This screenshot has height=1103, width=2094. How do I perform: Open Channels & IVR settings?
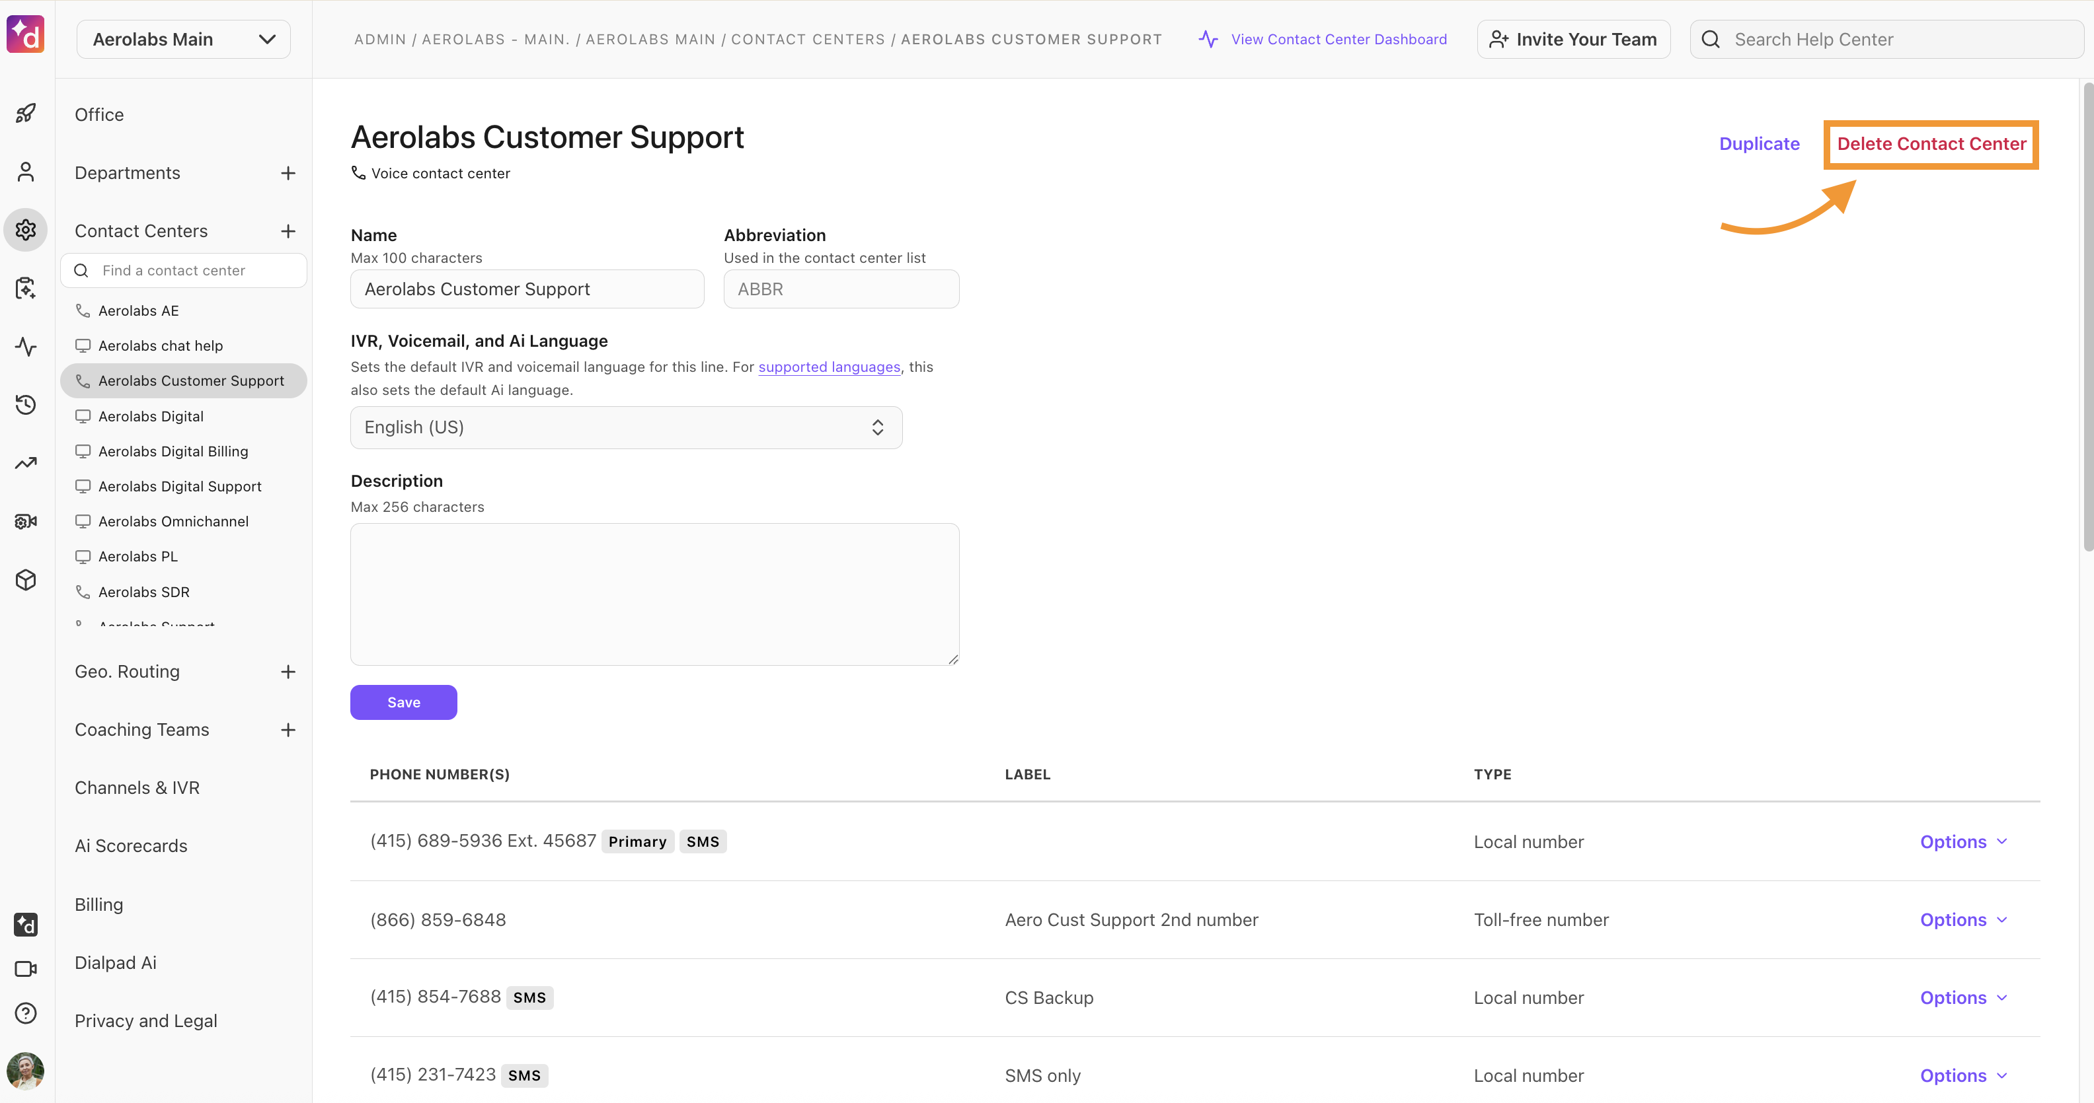point(137,788)
